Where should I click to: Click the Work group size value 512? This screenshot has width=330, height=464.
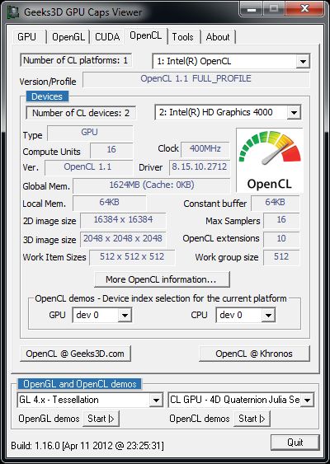pyautogui.click(x=281, y=257)
